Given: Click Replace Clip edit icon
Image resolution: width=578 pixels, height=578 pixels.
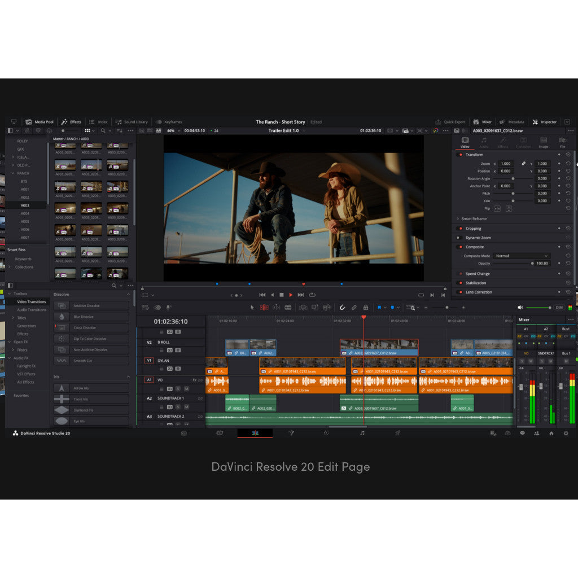Looking at the screenshot, I should [327, 308].
